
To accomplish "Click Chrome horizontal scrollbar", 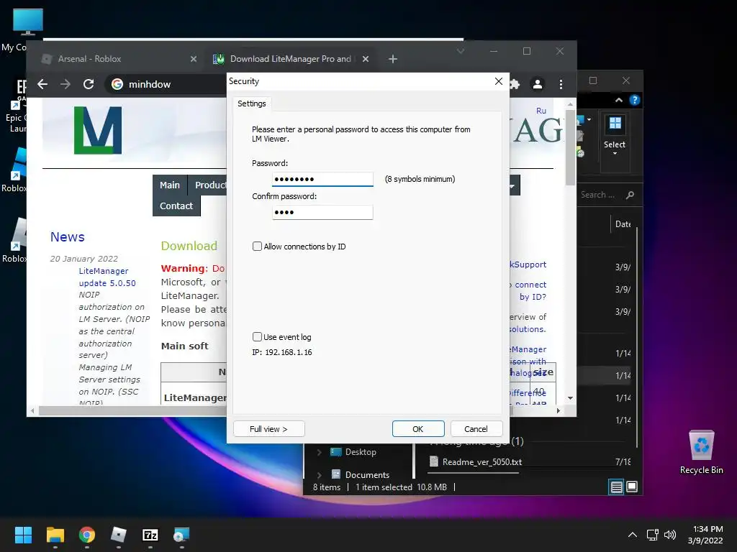I will [x=133, y=411].
